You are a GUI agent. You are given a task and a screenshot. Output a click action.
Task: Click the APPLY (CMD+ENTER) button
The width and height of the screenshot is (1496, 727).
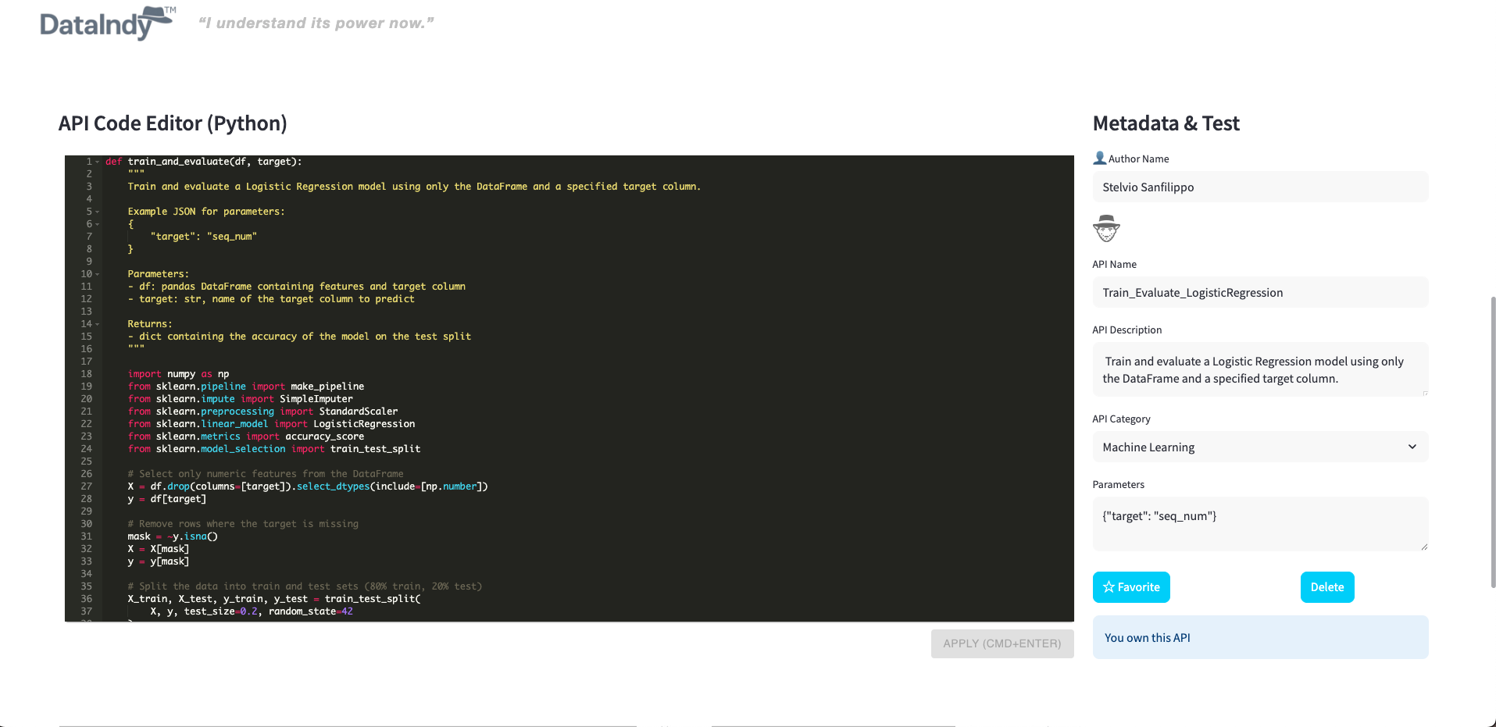pos(1001,643)
